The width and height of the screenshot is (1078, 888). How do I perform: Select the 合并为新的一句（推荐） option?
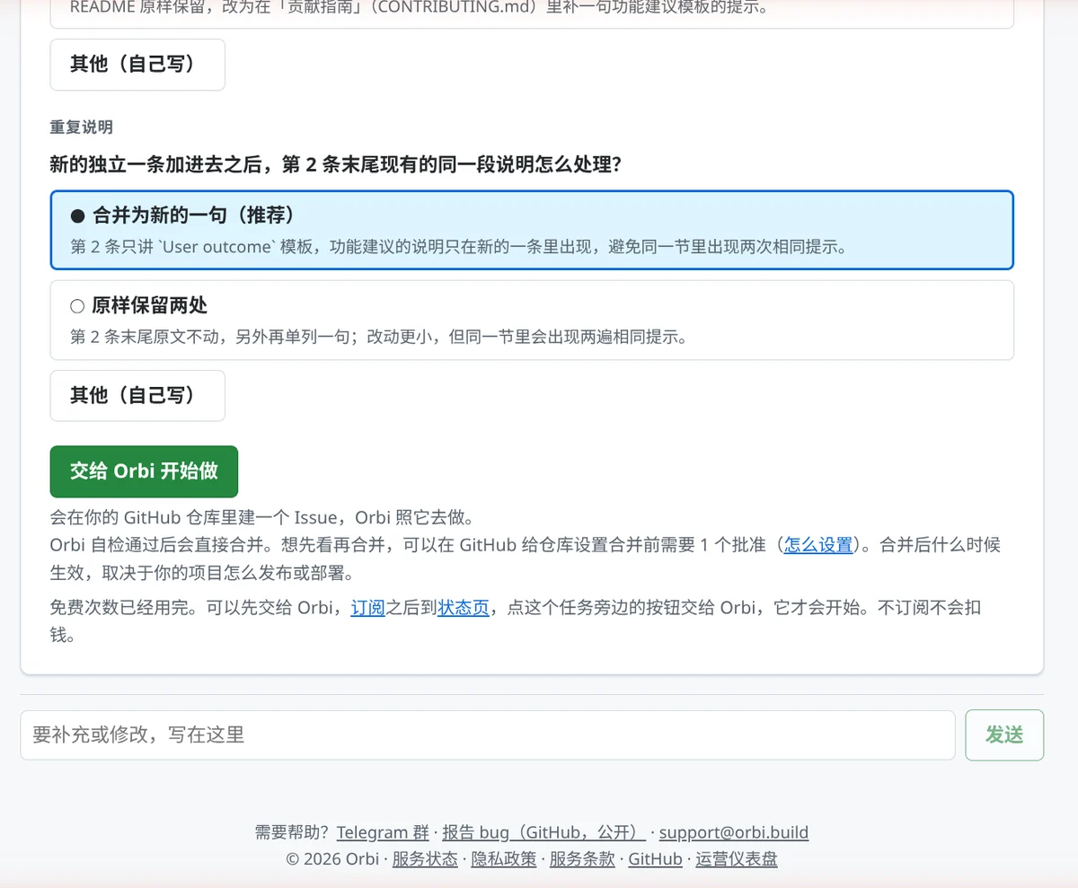click(532, 230)
